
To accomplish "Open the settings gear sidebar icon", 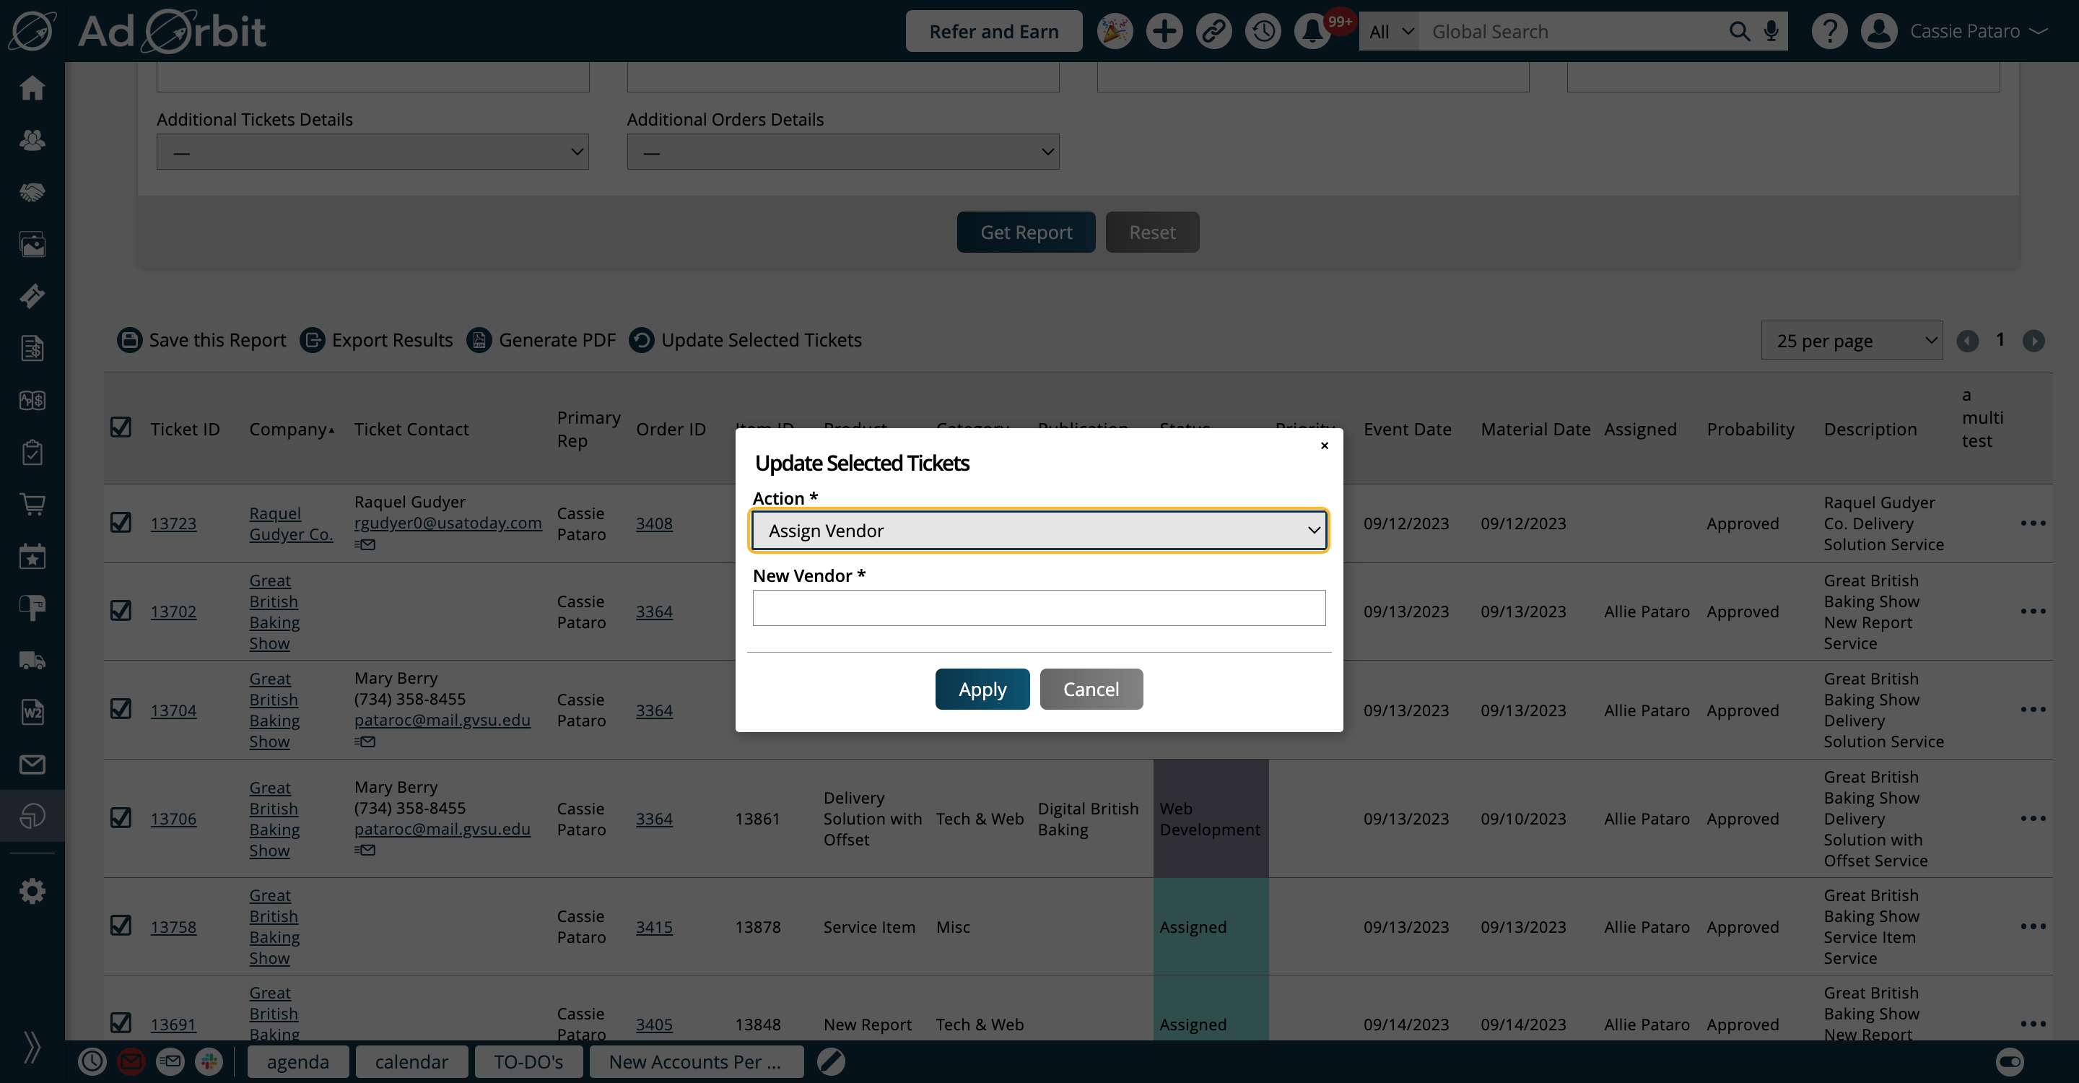I will 32,891.
